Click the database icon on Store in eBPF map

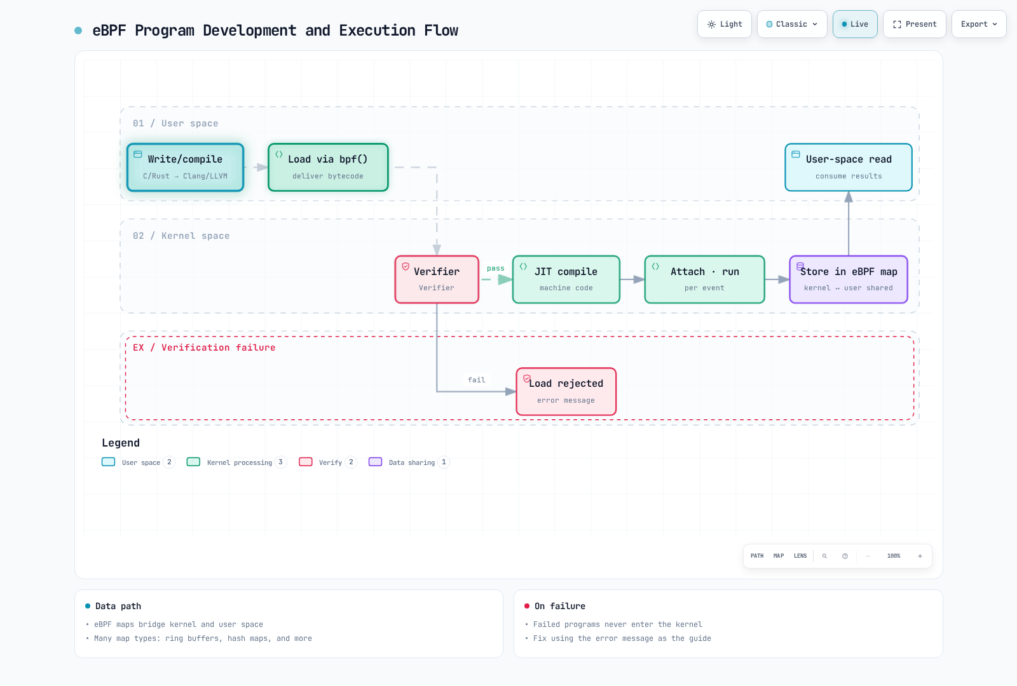click(800, 267)
